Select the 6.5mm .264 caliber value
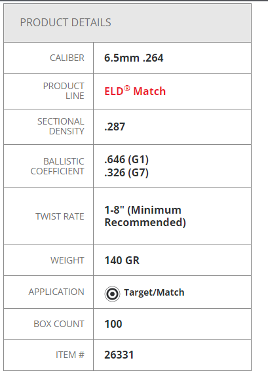 click(x=134, y=58)
